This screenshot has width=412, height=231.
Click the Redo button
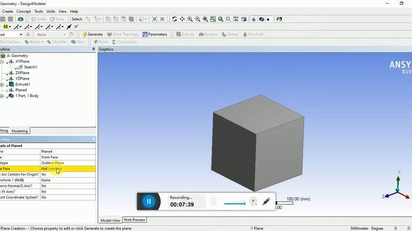57,19
